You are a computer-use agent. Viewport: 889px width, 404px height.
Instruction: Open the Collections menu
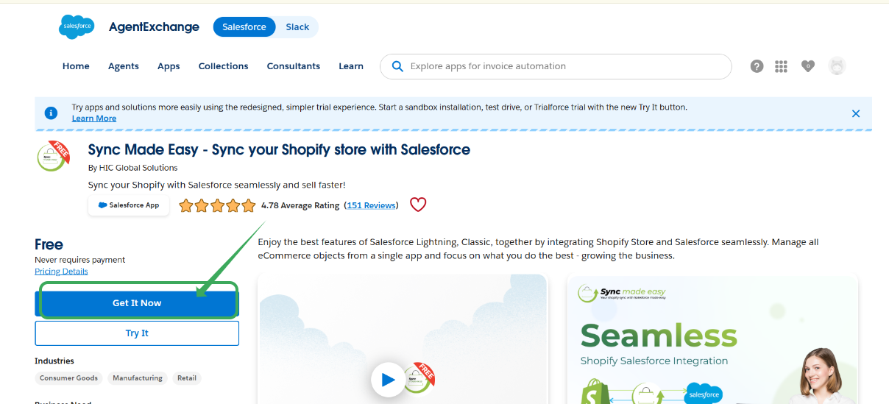[x=224, y=66]
